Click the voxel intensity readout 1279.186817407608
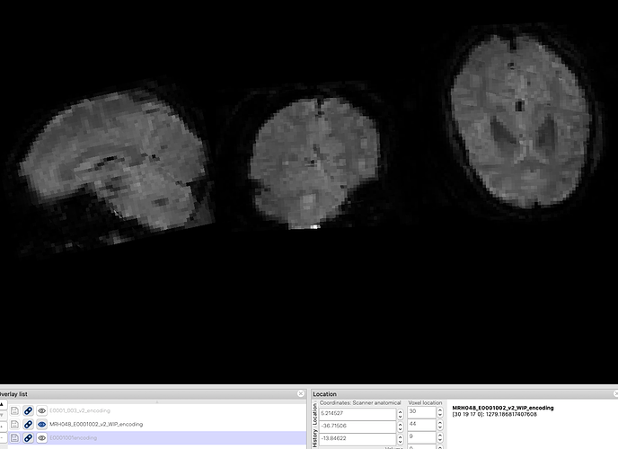 click(508, 414)
